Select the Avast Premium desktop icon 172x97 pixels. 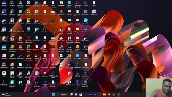point(12,66)
